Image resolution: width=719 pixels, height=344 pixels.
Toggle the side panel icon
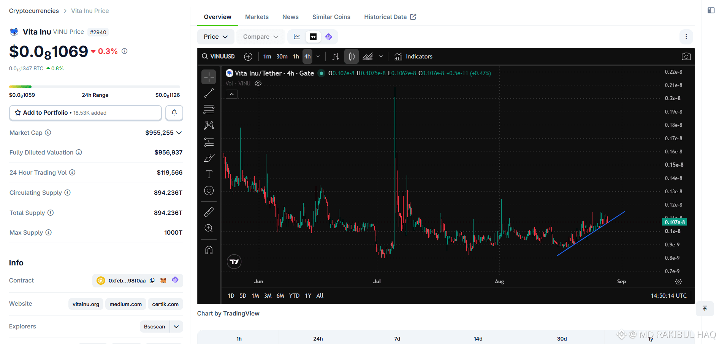711,10
